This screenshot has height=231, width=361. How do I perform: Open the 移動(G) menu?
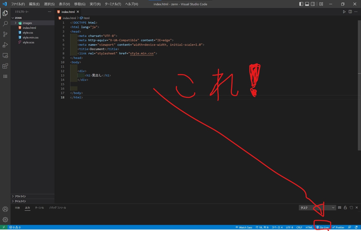(80, 4)
